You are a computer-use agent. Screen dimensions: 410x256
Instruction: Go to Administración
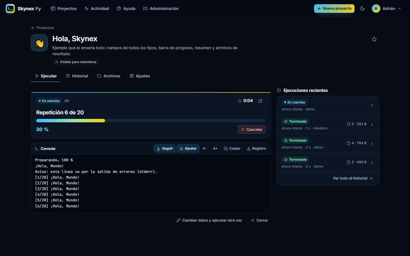(x=161, y=9)
